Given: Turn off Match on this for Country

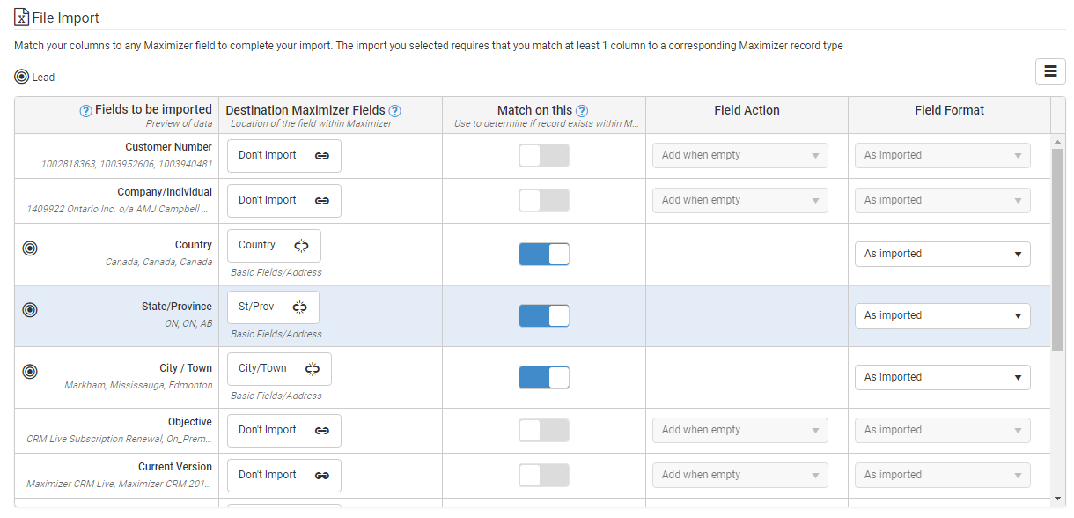Looking at the screenshot, I should tap(544, 255).
